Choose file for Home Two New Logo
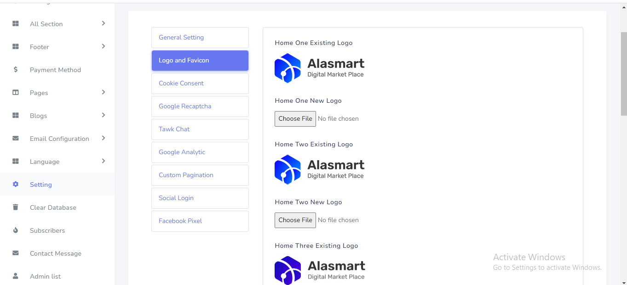Viewport: 627px width, 285px height. pyautogui.click(x=295, y=220)
